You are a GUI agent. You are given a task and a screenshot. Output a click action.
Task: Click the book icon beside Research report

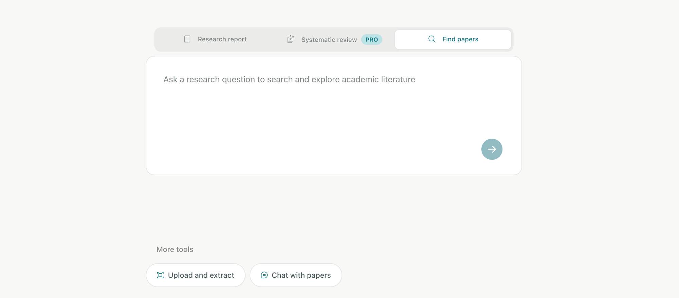pos(187,39)
